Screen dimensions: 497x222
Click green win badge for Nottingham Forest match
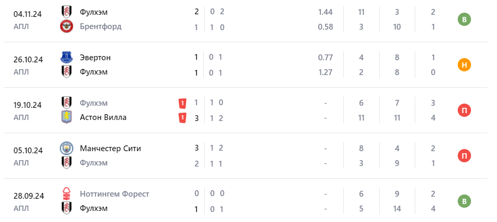coord(465,201)
